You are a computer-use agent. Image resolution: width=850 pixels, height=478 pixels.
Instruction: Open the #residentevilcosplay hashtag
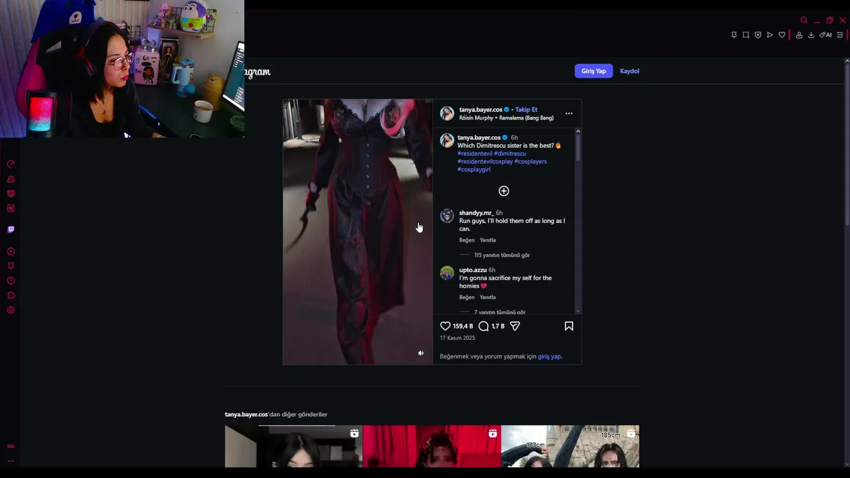pyautogui.click(x=485, y=161)
